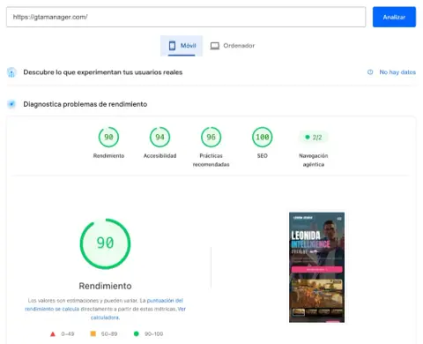
Task: Click the info icon beside No hay datos
Action: click(x=370, y=72)
